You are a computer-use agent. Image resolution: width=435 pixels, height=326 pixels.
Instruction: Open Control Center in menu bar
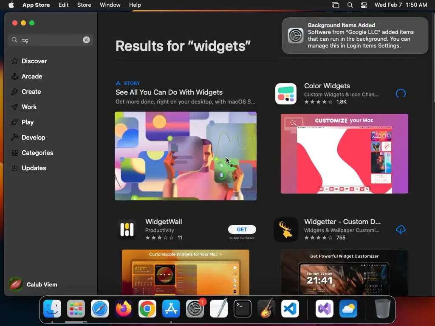(x=364, y=5)
